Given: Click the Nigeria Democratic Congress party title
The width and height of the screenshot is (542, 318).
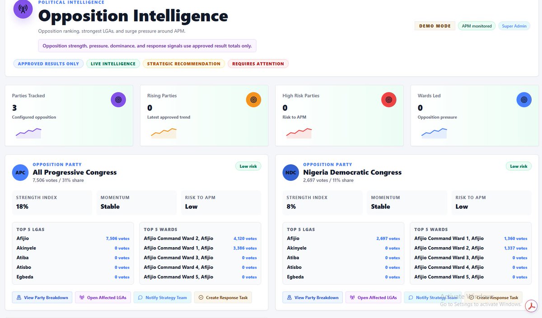Looking at the screenshot, I should point(352,172).
